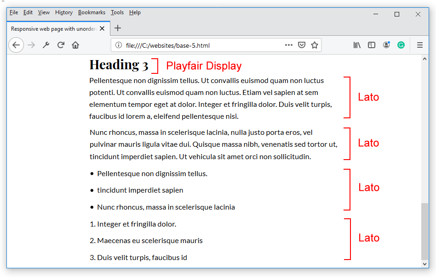
Task: Show site information icon in address bar
Action: 119,45
